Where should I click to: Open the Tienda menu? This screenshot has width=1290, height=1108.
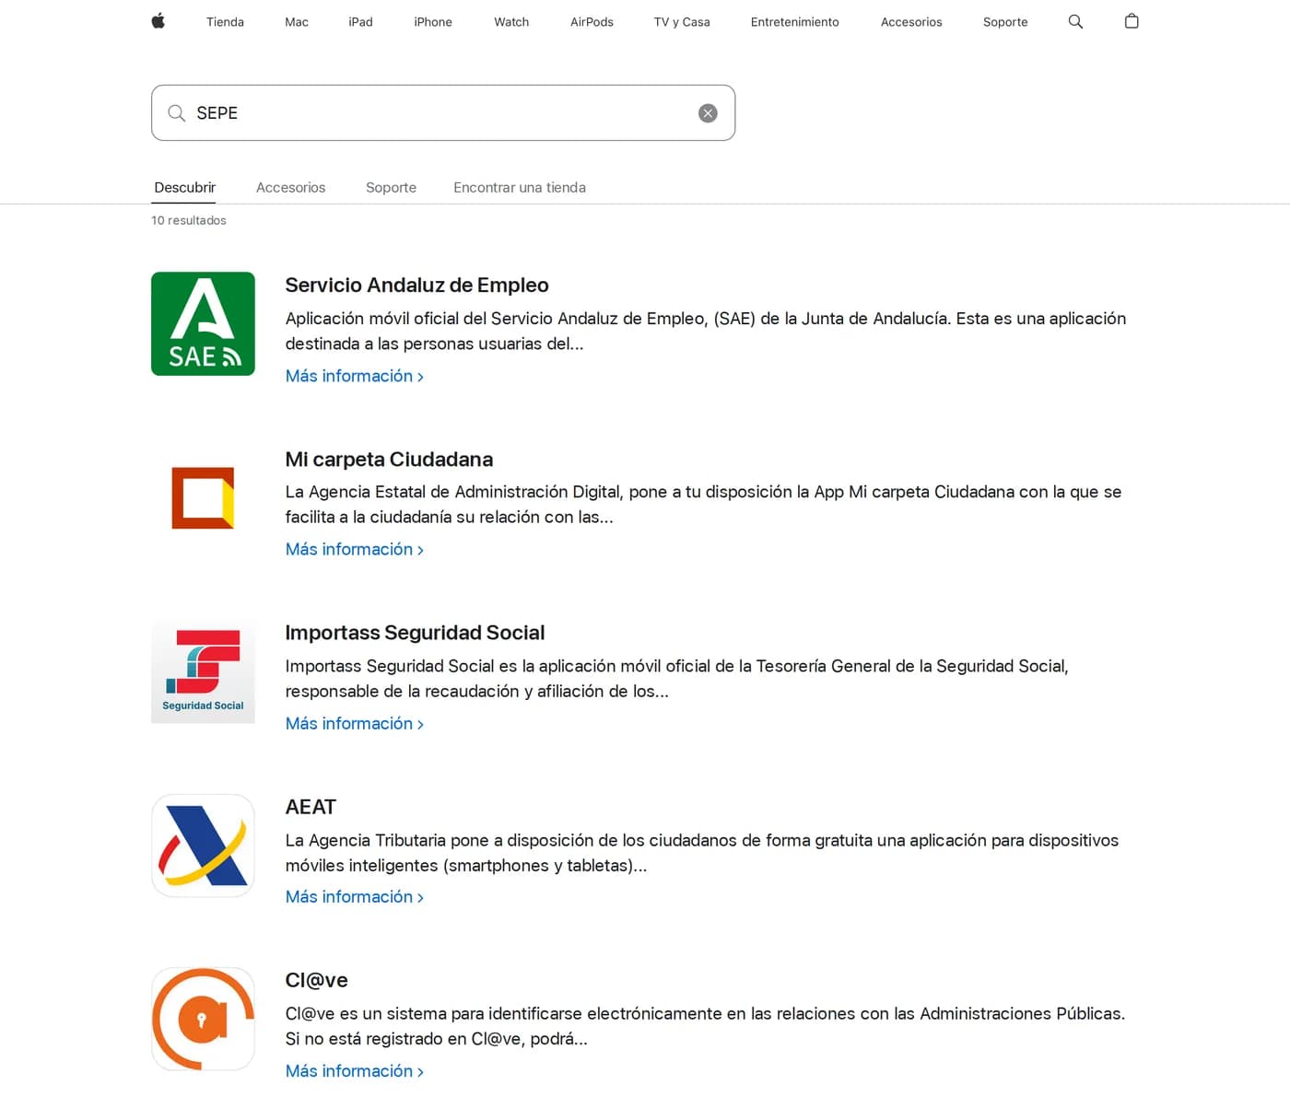225,22
